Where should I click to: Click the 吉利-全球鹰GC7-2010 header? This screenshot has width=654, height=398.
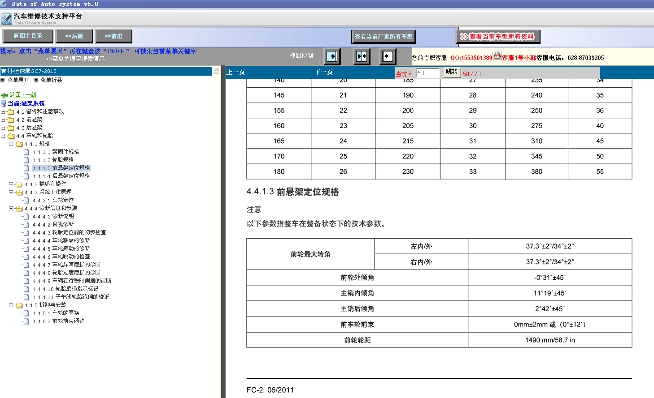[x=106, y=71]
